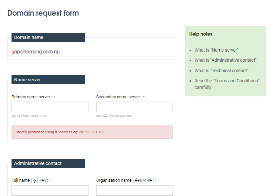Screen dimensions: 274x196
Task: Click the Full name input box
Action: pyautogui.click(x=50, y=190)
